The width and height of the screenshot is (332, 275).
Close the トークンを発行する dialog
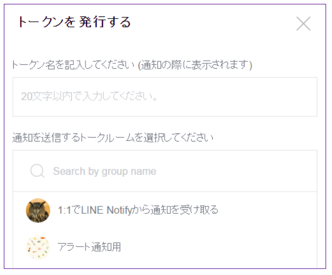coord(303,24)
